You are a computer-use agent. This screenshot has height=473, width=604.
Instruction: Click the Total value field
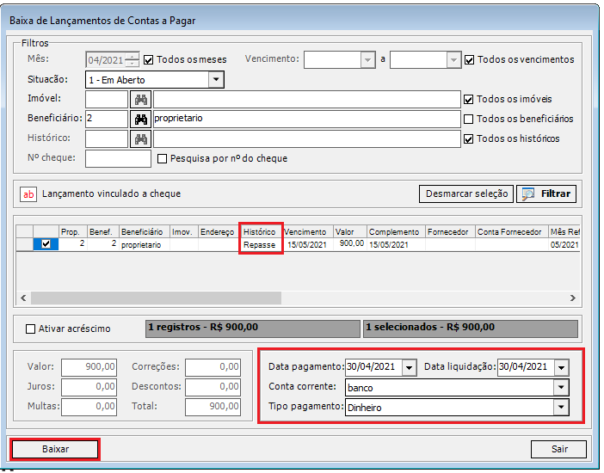pos(213,407)
